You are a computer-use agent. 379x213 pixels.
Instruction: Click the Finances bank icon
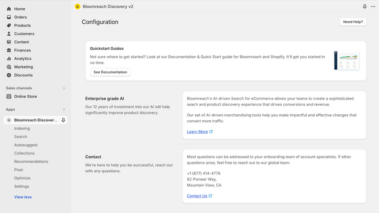coord(9,50)
